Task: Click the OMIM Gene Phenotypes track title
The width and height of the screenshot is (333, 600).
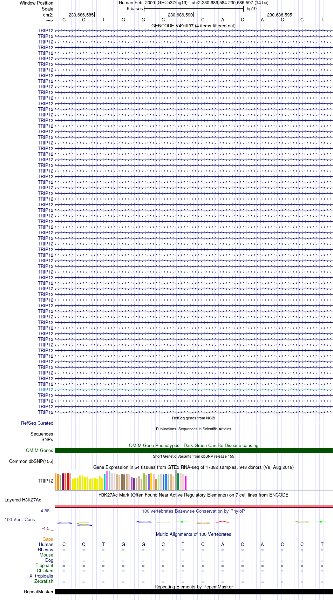Action: (x=193, y=445)
